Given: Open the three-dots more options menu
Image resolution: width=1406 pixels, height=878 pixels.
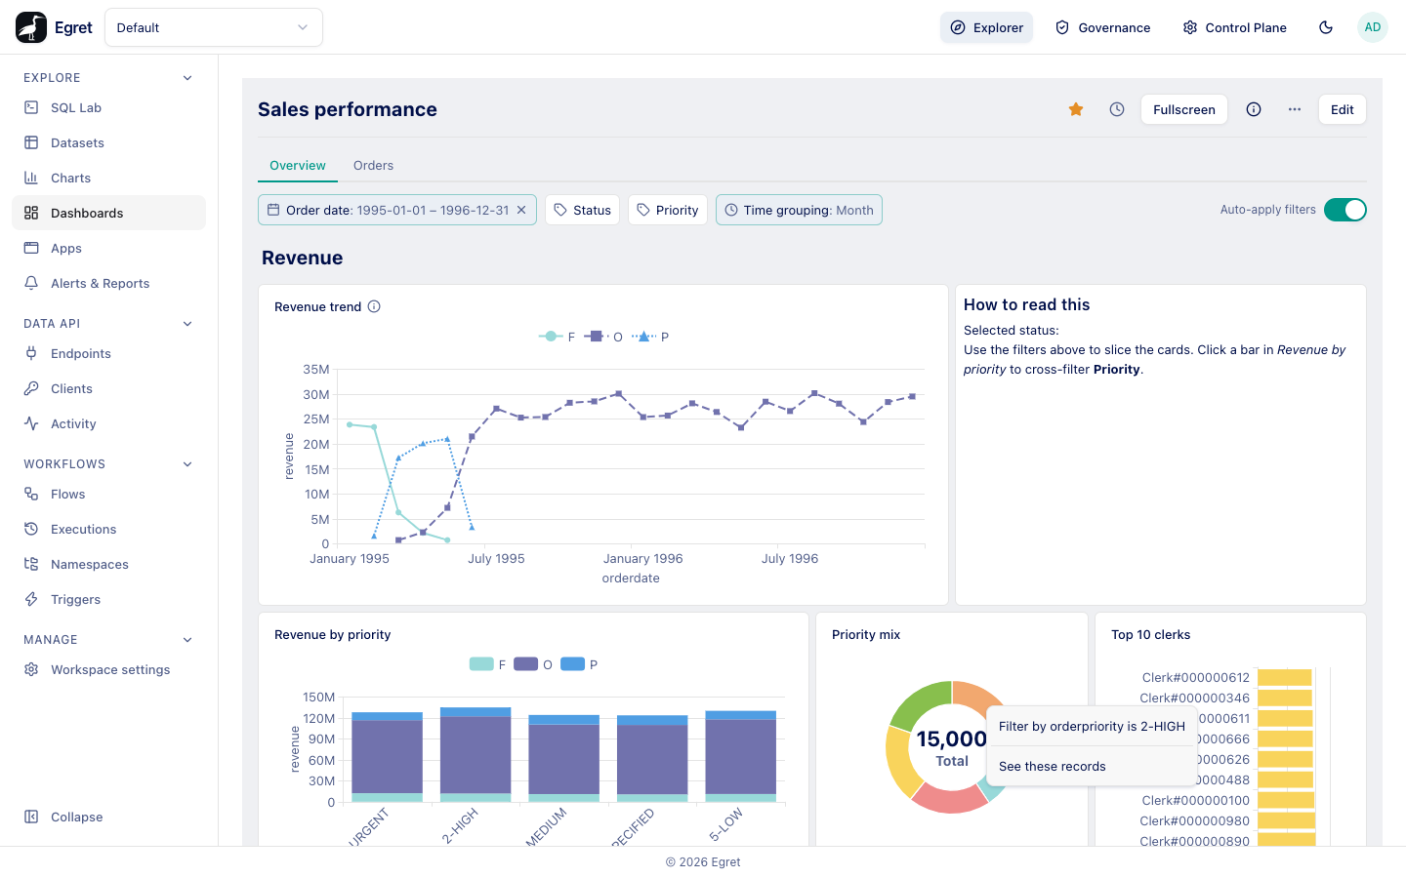Looking at the screenshot, I should [1295, 109].
